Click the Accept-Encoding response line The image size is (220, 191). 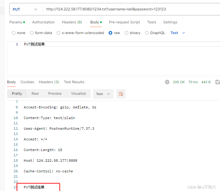pos(60,107)
